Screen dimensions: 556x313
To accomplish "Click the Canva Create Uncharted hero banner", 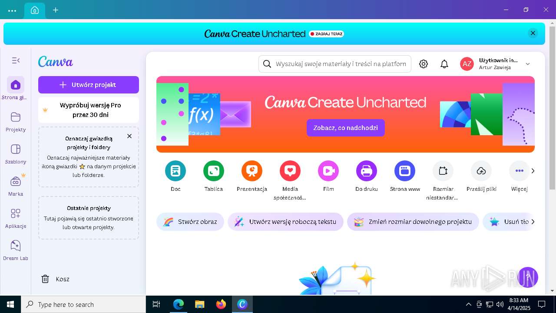I will [345, 114].
